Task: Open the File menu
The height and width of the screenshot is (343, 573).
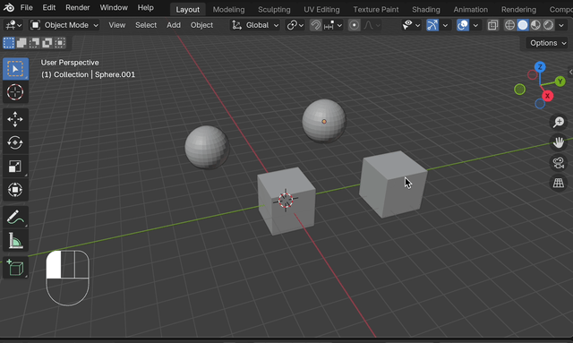Action: (x=26, y=7)
